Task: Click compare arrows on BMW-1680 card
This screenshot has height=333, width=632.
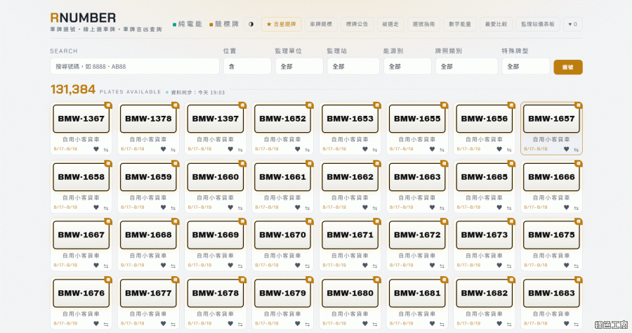Action: coord(375,324)
